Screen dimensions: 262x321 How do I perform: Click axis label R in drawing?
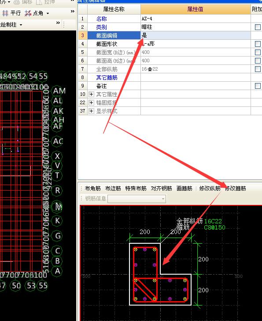point(58,190)
